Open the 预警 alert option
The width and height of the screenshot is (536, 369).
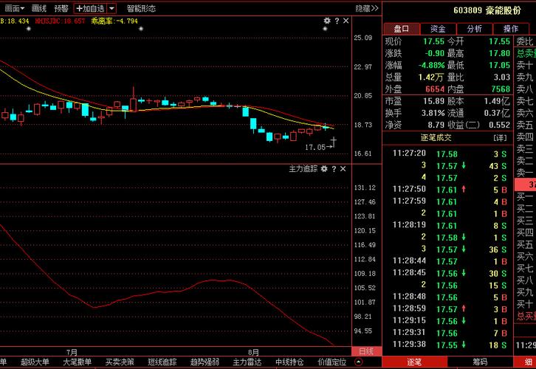(61, 8)
